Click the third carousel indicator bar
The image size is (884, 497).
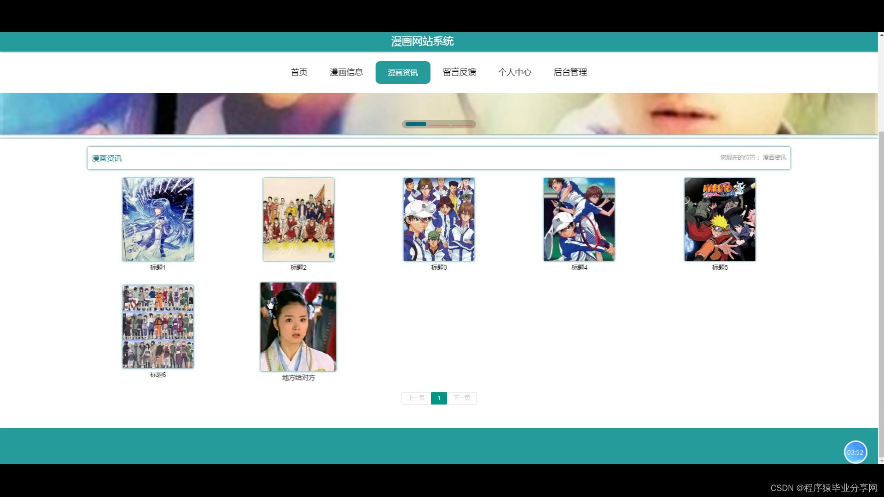[462, 125]
